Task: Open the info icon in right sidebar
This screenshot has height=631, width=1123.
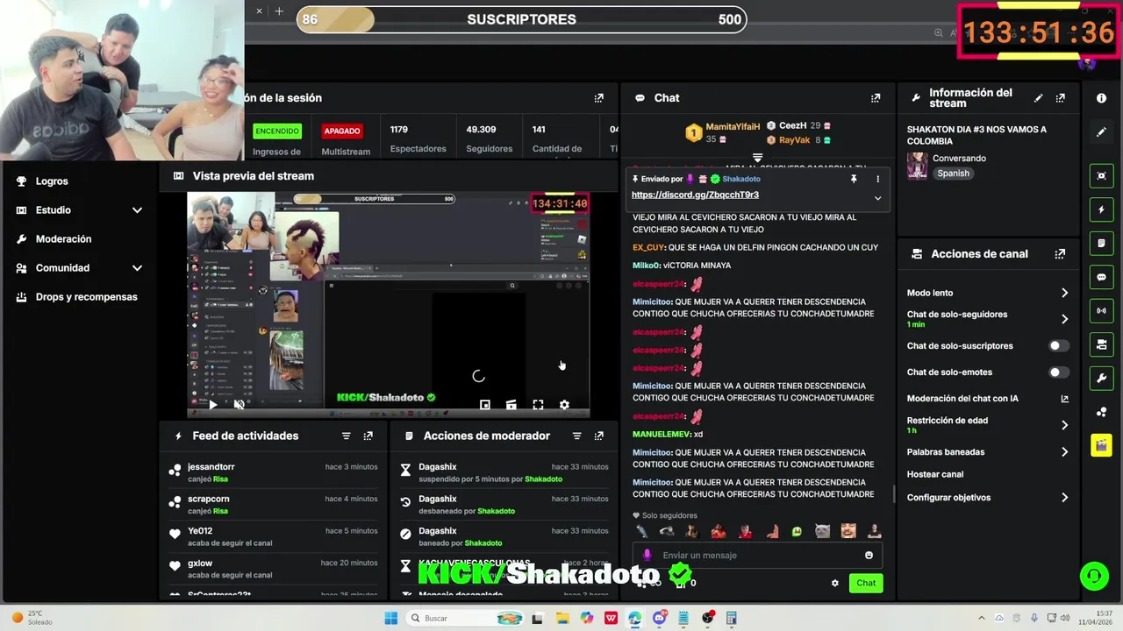Action: pos(1101,98)
